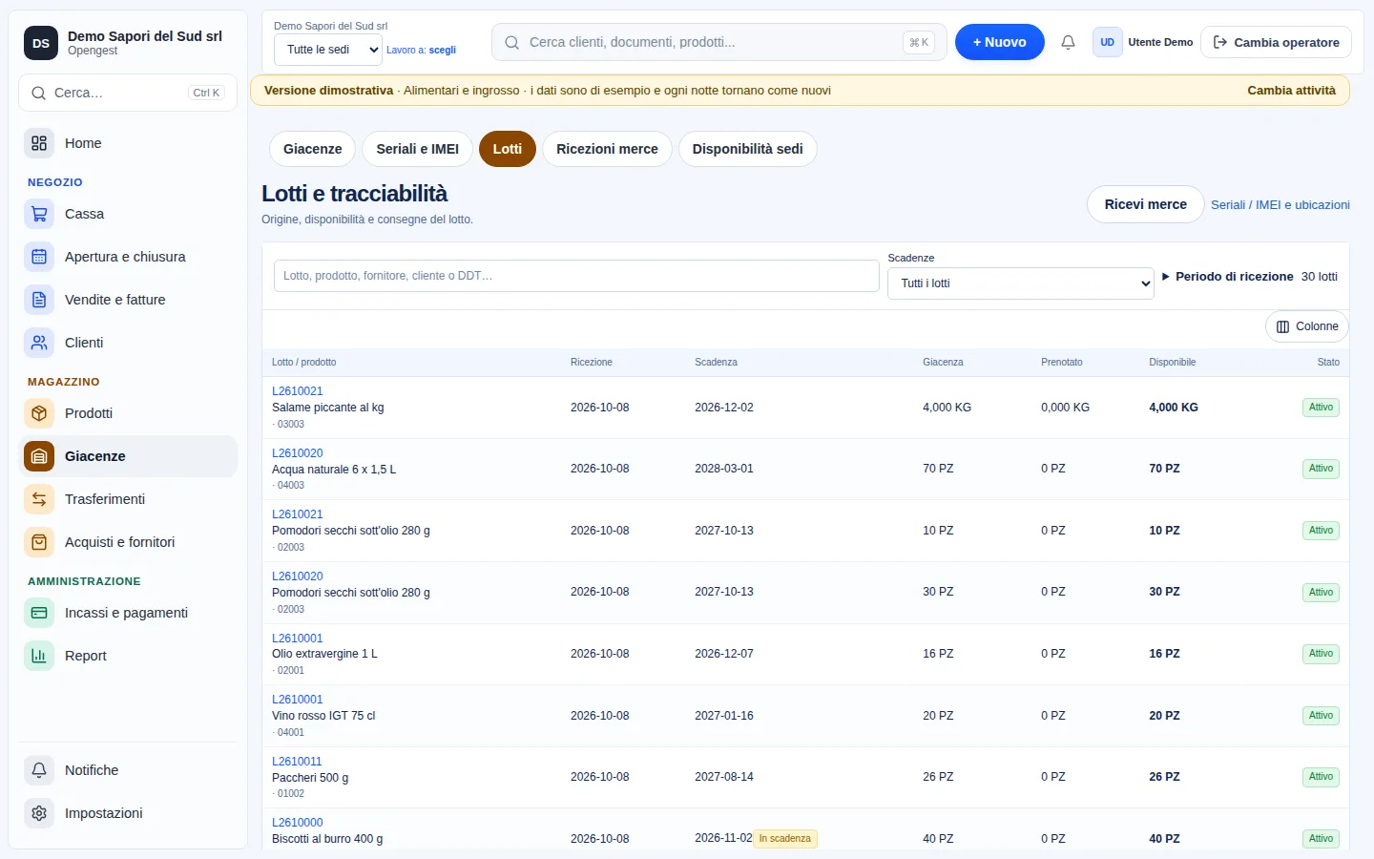The width and height of the screenshot is (1374, 859).
Task: Open the Colonne column chooser
Action: click(x=1307, y=326)
